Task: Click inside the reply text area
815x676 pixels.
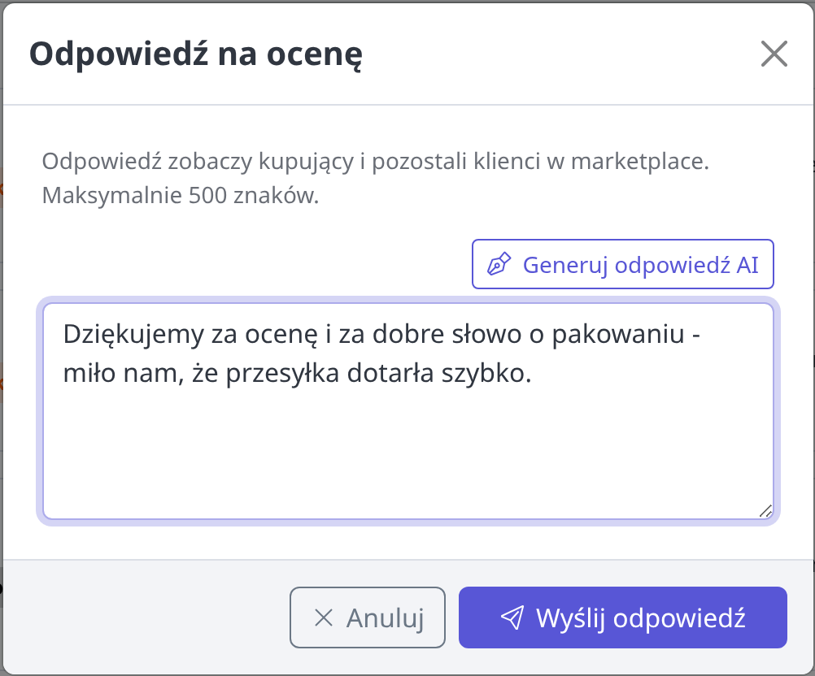Action: tap(408, 410)
